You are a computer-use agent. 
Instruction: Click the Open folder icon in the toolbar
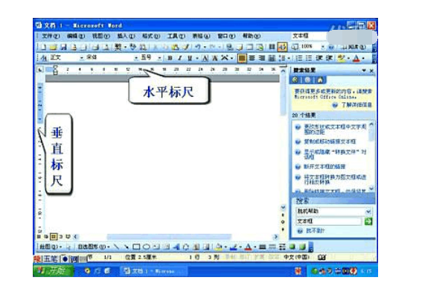pos(54,47)
